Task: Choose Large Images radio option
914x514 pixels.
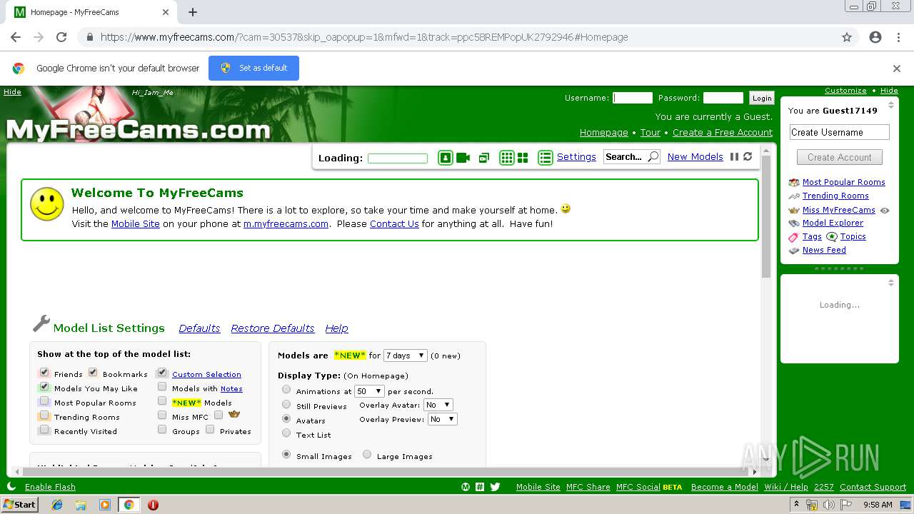Action: 367,455
